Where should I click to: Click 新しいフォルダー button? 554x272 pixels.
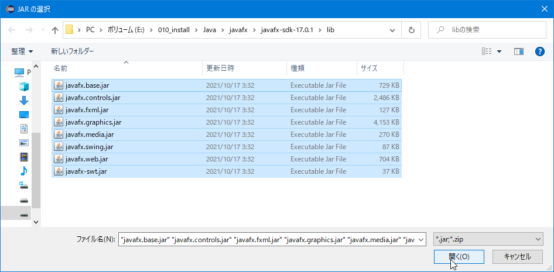click(x=73, y=51)
